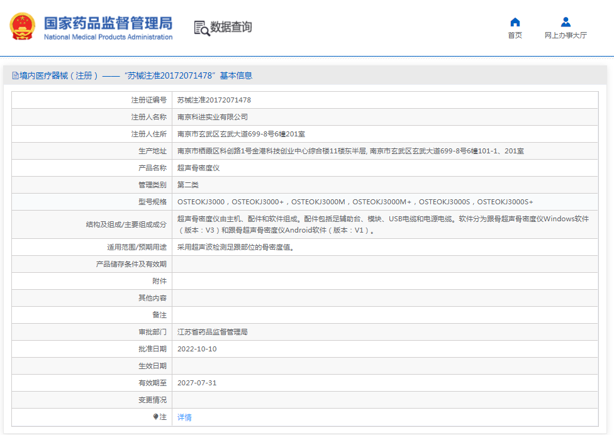Open the 首页 navigation label
This screenshot has height=435, width=614.
(x=515, y=36)
